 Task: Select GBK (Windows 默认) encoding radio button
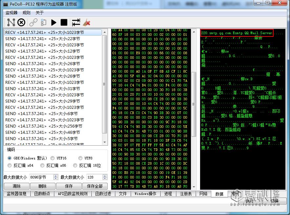tap(10, 158)
